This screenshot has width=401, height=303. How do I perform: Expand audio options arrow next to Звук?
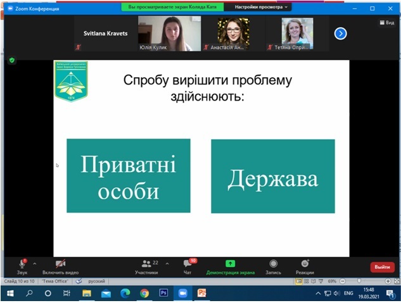(35, 263)
